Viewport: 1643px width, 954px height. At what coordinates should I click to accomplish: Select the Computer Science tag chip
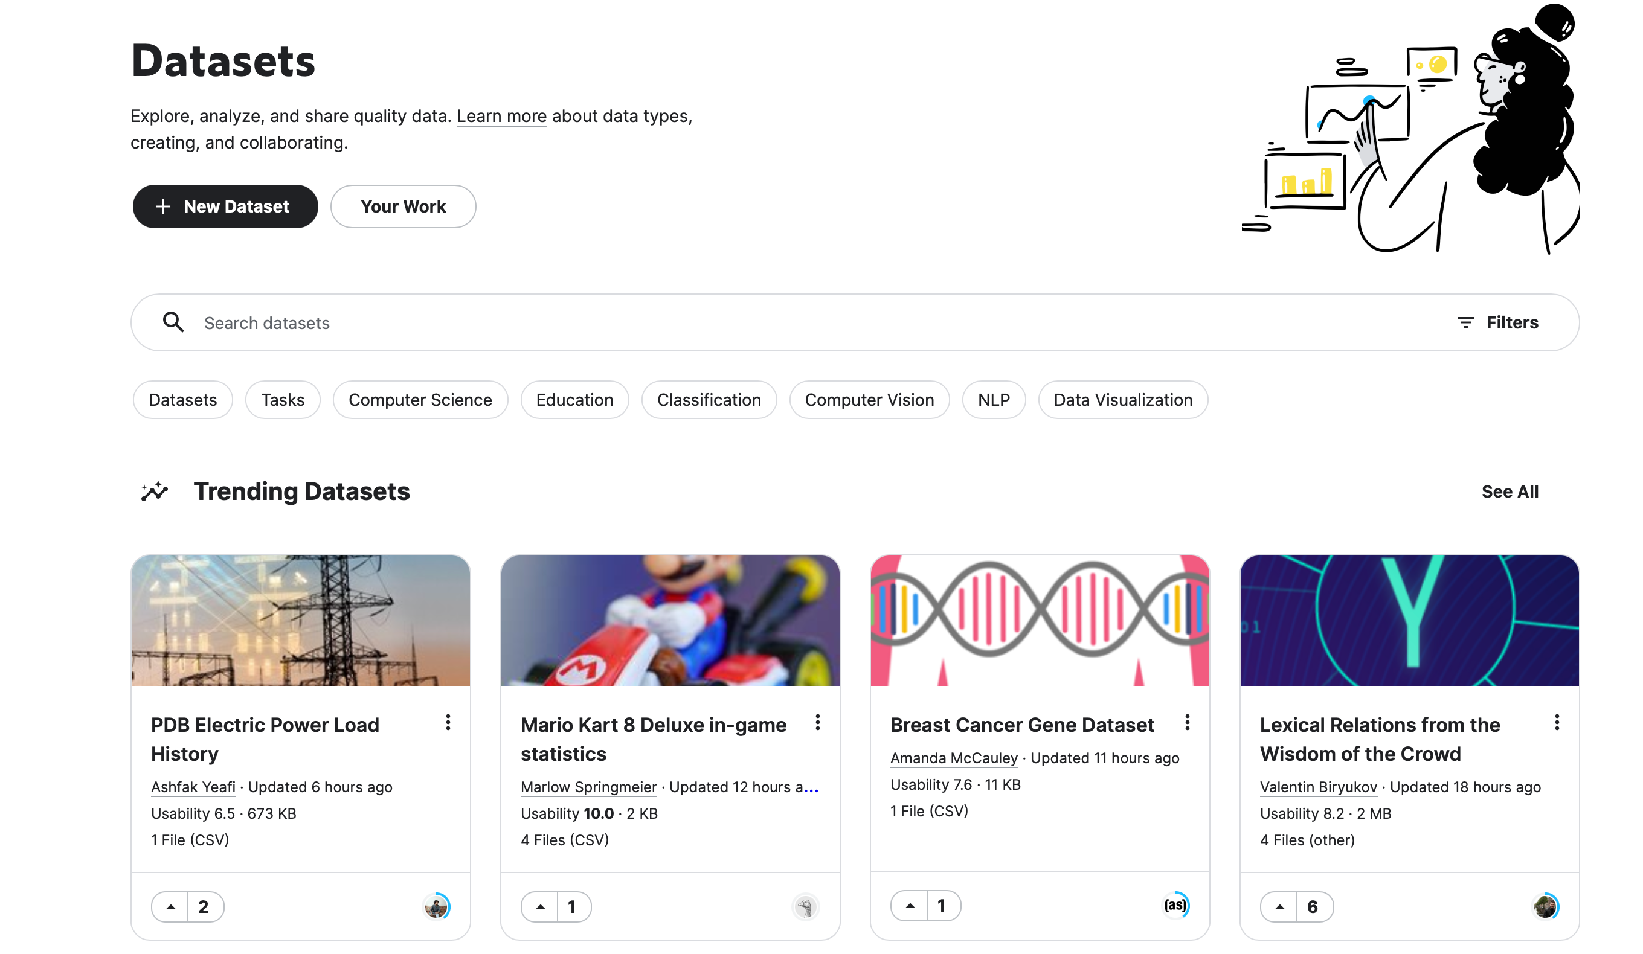point(420,400)
